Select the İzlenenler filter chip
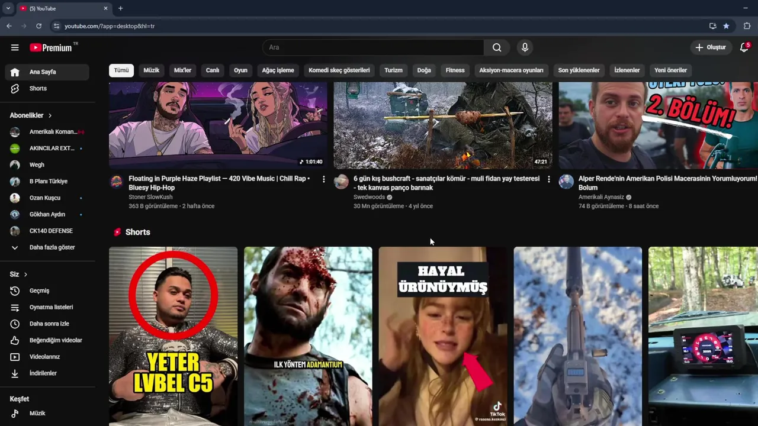This screenshot has width=758, height=426. (x=627, y=70)
